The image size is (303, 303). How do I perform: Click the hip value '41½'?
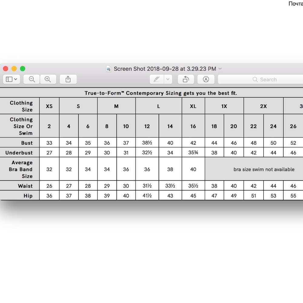point(147,195)
